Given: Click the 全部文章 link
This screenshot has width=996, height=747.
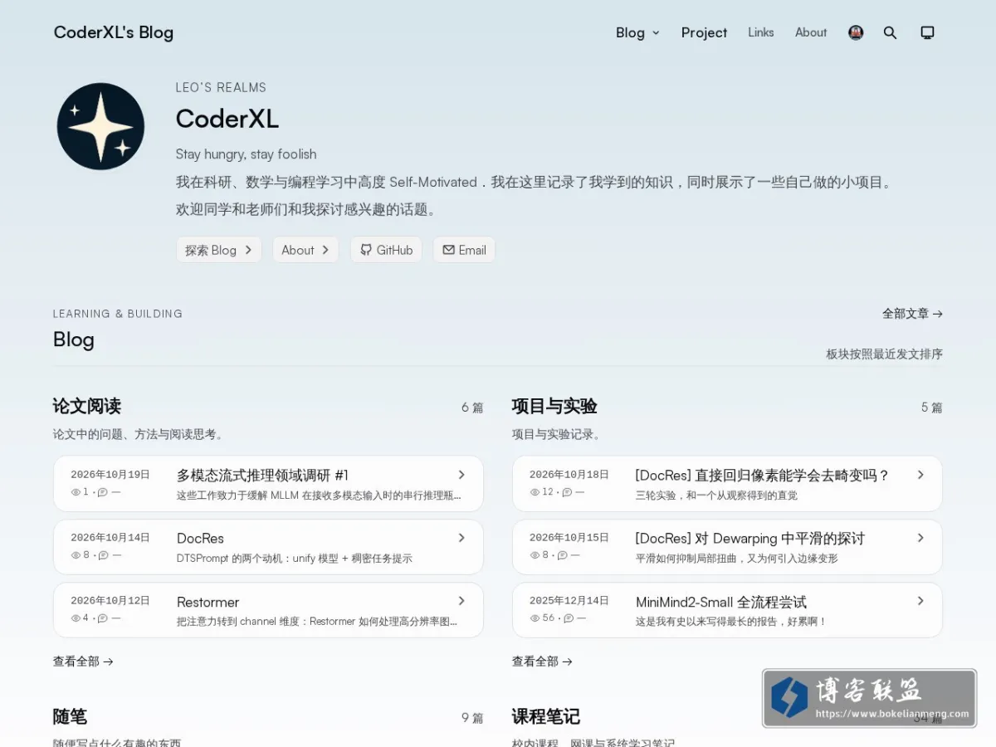Looking at the screenshot, I should pos(912,314).
